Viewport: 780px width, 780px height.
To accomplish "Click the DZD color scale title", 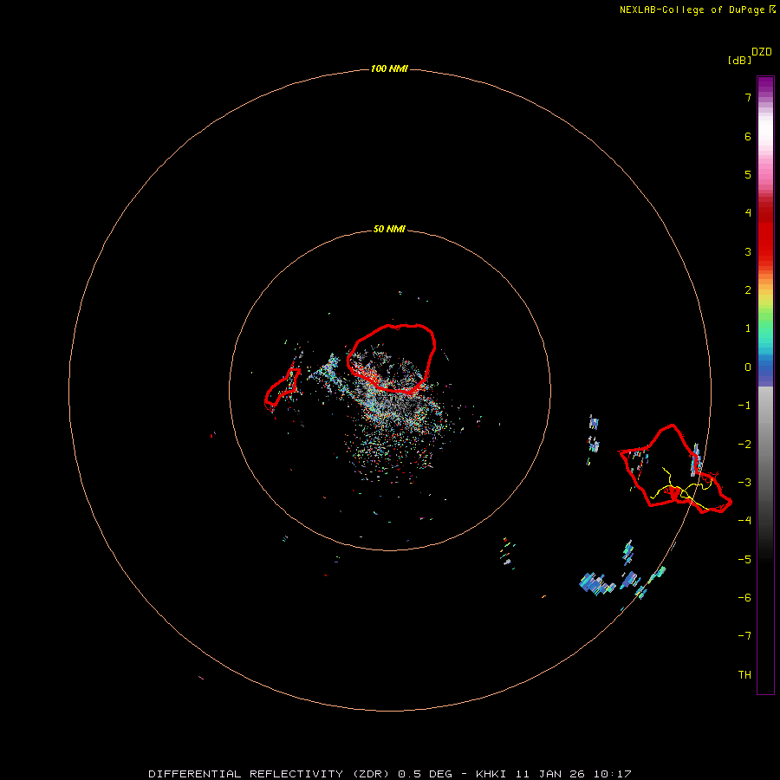I will pos(762,52).
